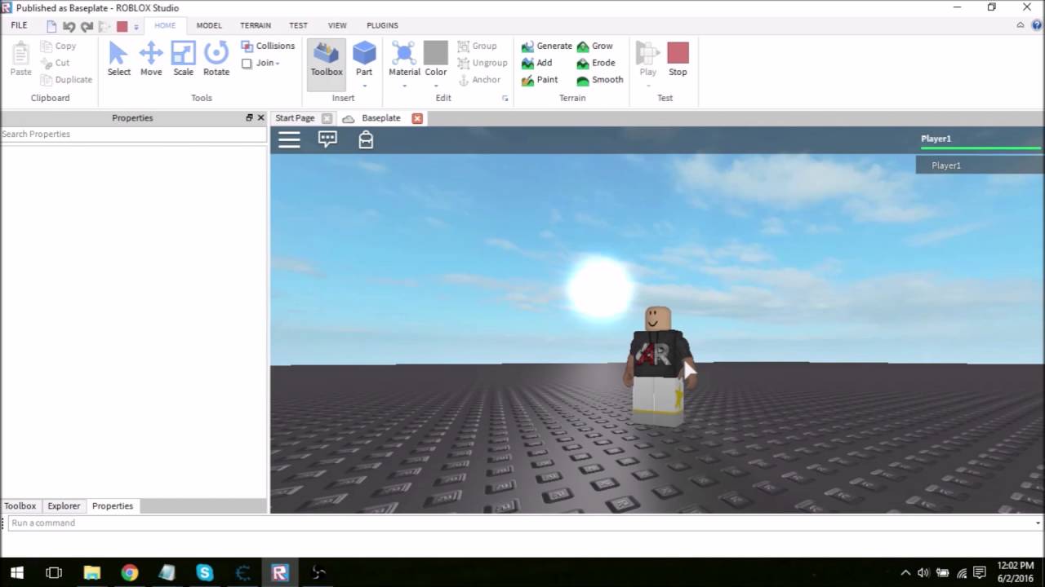Click Duplicate in Clipboard group
Screen dimensions: 1045x587
point(66,80)
